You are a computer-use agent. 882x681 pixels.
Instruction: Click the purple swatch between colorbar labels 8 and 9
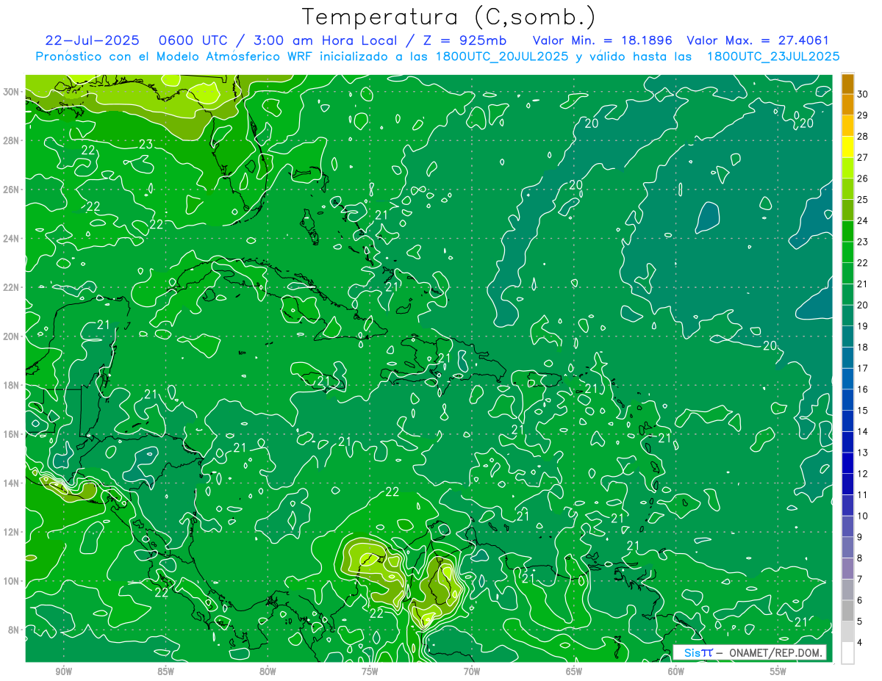[847, 547]
